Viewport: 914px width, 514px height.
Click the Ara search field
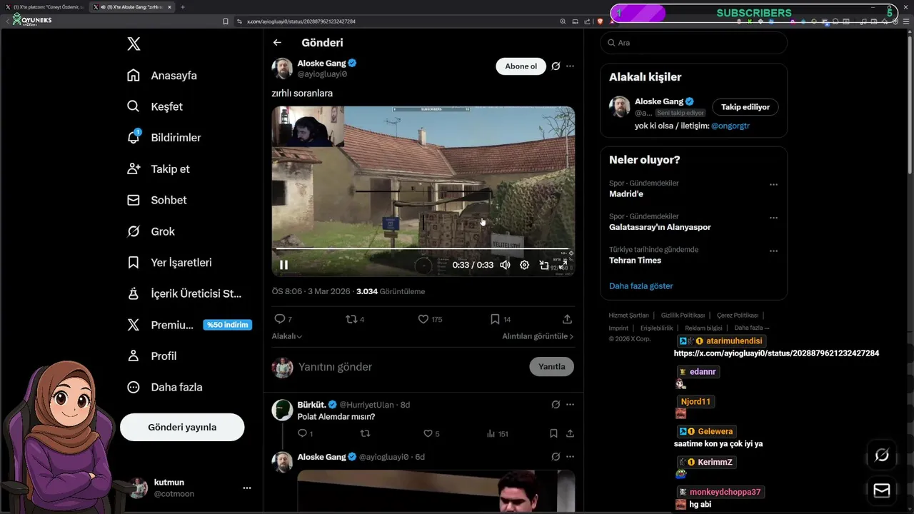tap(693, 43)
